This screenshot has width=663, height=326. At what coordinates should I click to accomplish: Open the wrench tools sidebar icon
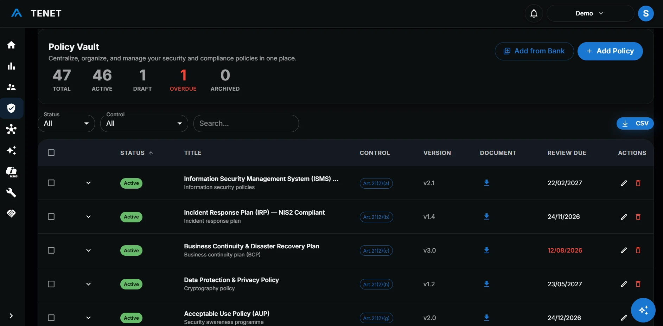point(11,193)
